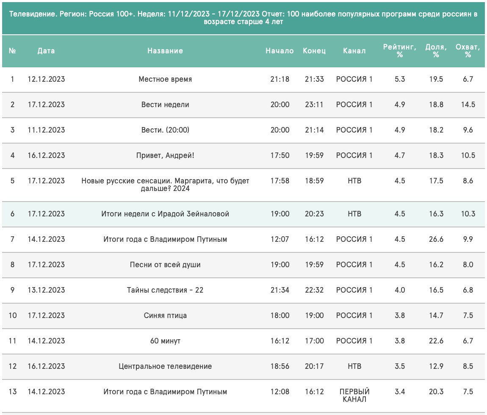Image resolution: width=487 pixels, height=415 pixels.
Task: Click the "Доля, %" column header
Action: pyautogui.click(x=436, y=51)
